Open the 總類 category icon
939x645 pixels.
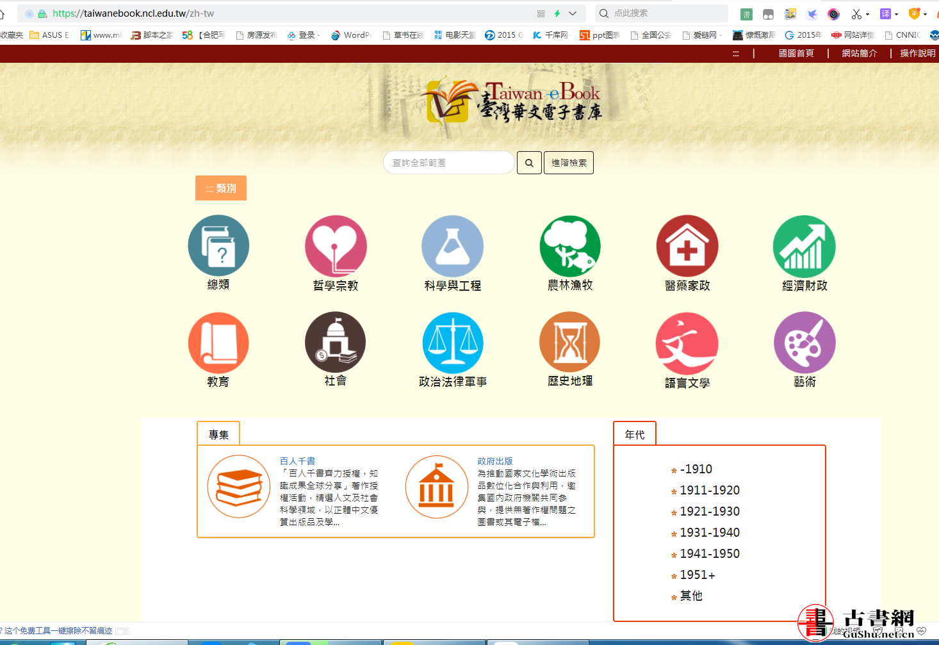point(218,246)
